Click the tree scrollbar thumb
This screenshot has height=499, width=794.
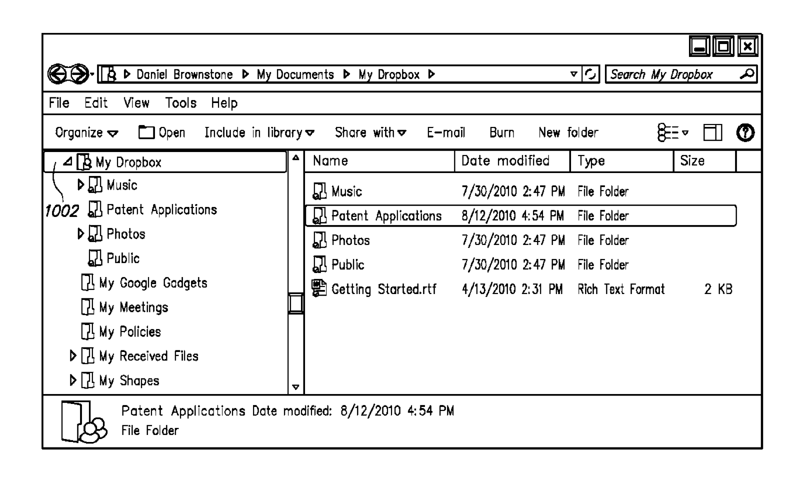coord(296,303)
